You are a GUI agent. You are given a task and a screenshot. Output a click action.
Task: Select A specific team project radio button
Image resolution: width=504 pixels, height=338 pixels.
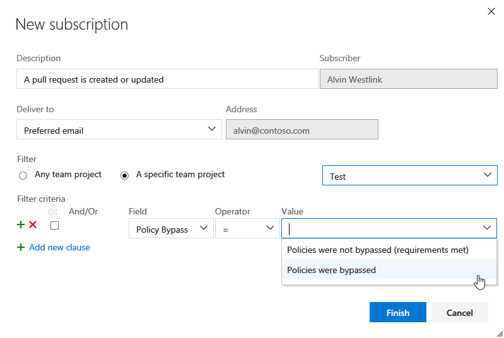124,175
